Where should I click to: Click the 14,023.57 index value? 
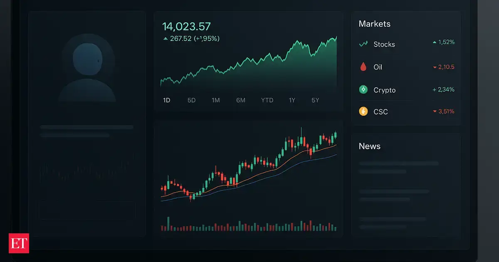coord(186,27)
